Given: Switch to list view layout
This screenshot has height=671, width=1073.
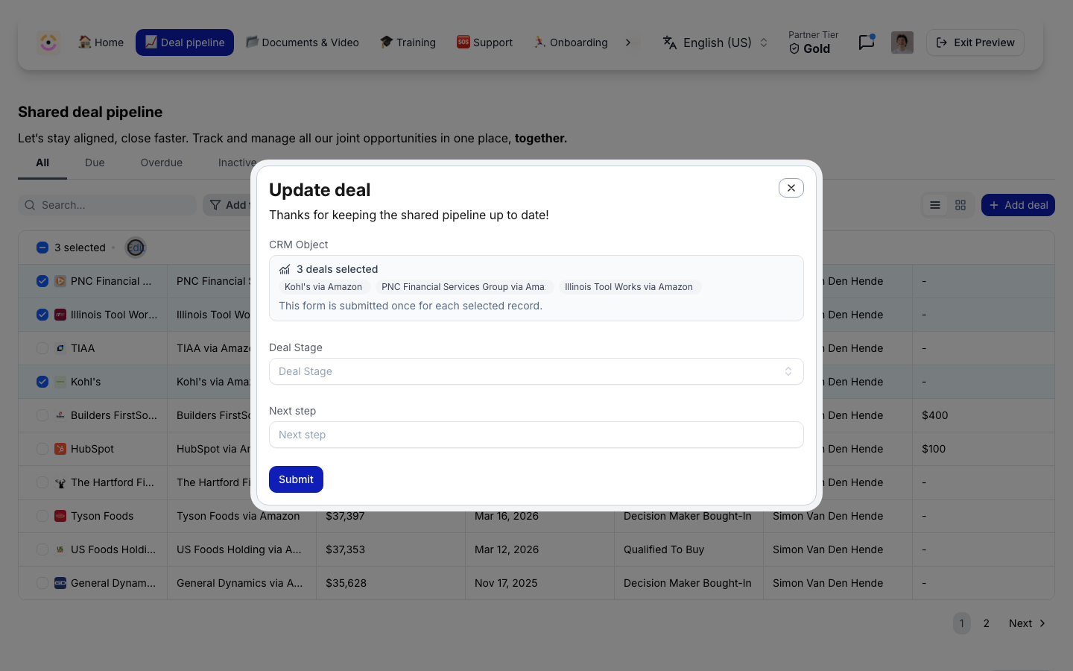Looking at the screenshot, I should click(935, 205).
